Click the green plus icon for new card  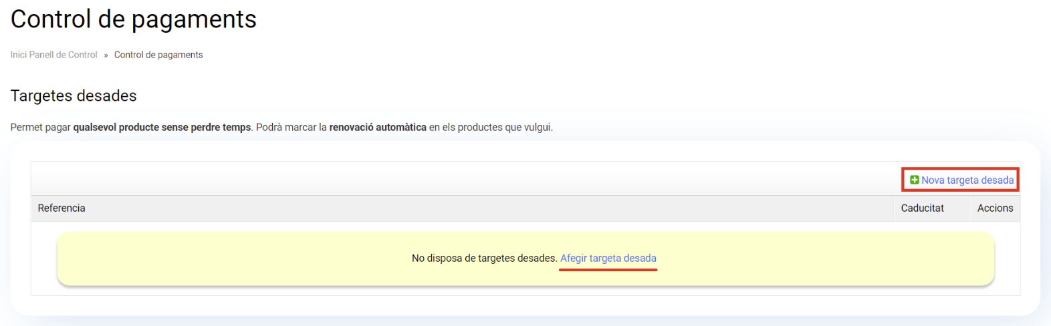coord(914,180)
